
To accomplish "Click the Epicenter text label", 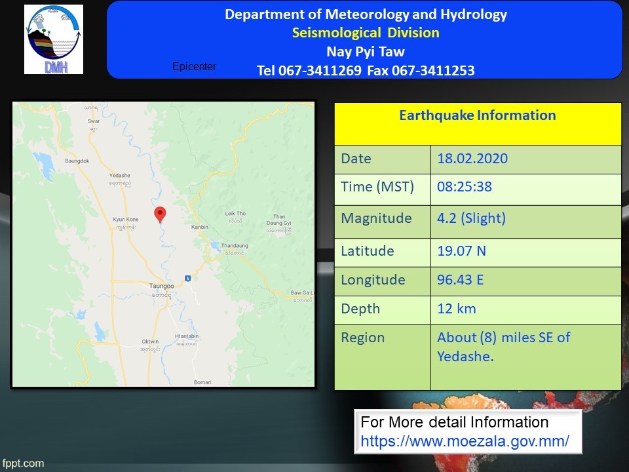I will click(x=194, y=67).
